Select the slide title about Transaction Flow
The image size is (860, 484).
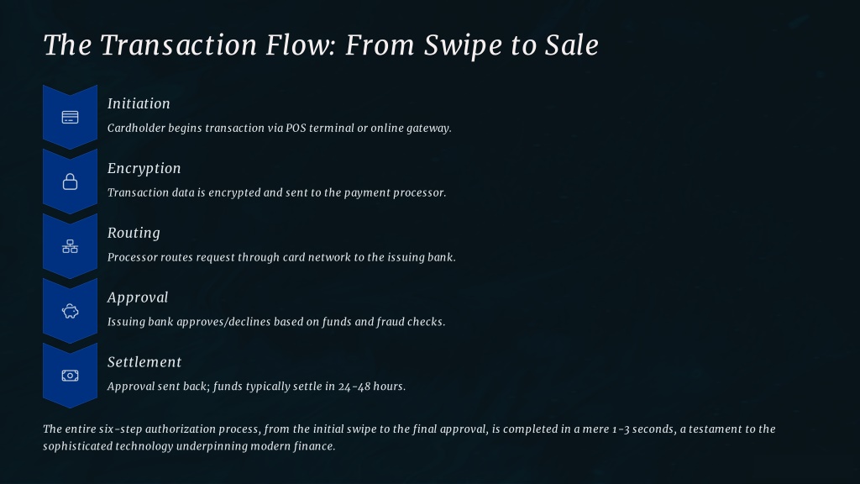pyautogui.click(x=321, y=45)
